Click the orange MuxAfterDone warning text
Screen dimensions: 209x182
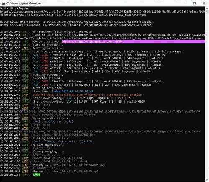tap(87, 95)
